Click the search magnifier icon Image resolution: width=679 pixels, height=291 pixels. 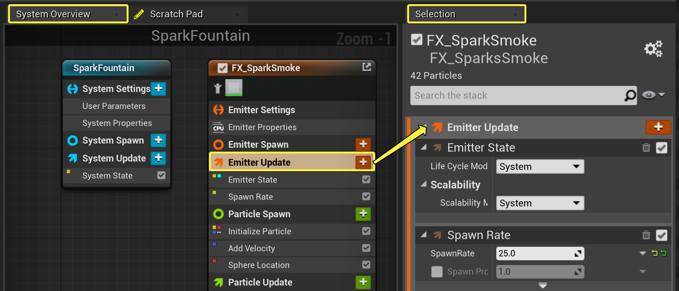click(630, 95)
